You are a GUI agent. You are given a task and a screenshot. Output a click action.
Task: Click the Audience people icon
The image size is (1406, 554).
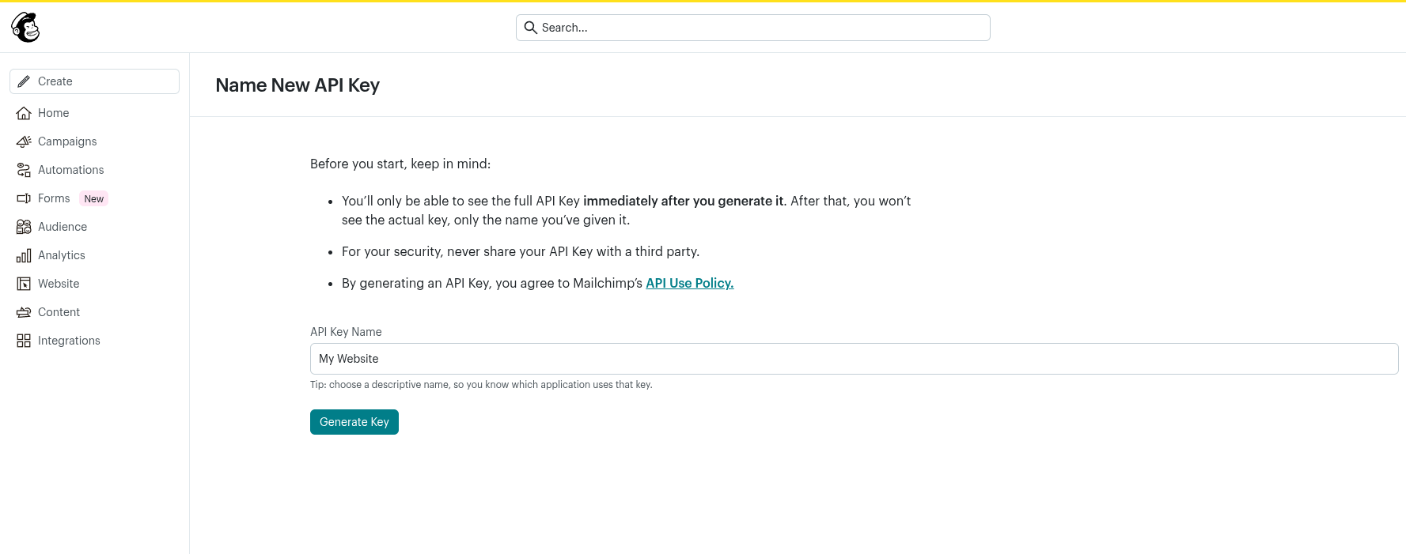pos(24,227)
